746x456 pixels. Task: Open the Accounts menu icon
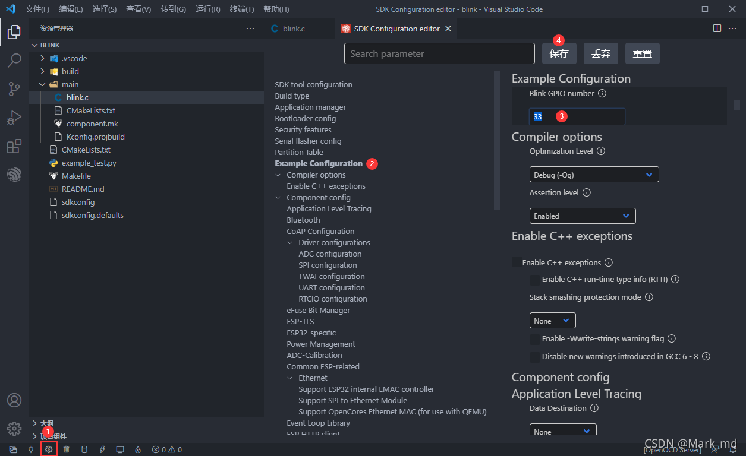pyautogui.click(x=14, y=400)
